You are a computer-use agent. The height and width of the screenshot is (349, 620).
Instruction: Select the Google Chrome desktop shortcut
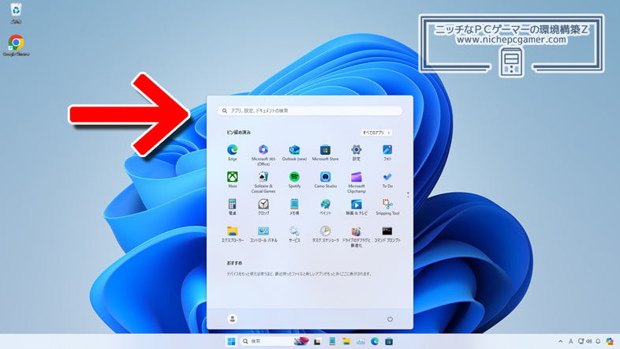17,45
